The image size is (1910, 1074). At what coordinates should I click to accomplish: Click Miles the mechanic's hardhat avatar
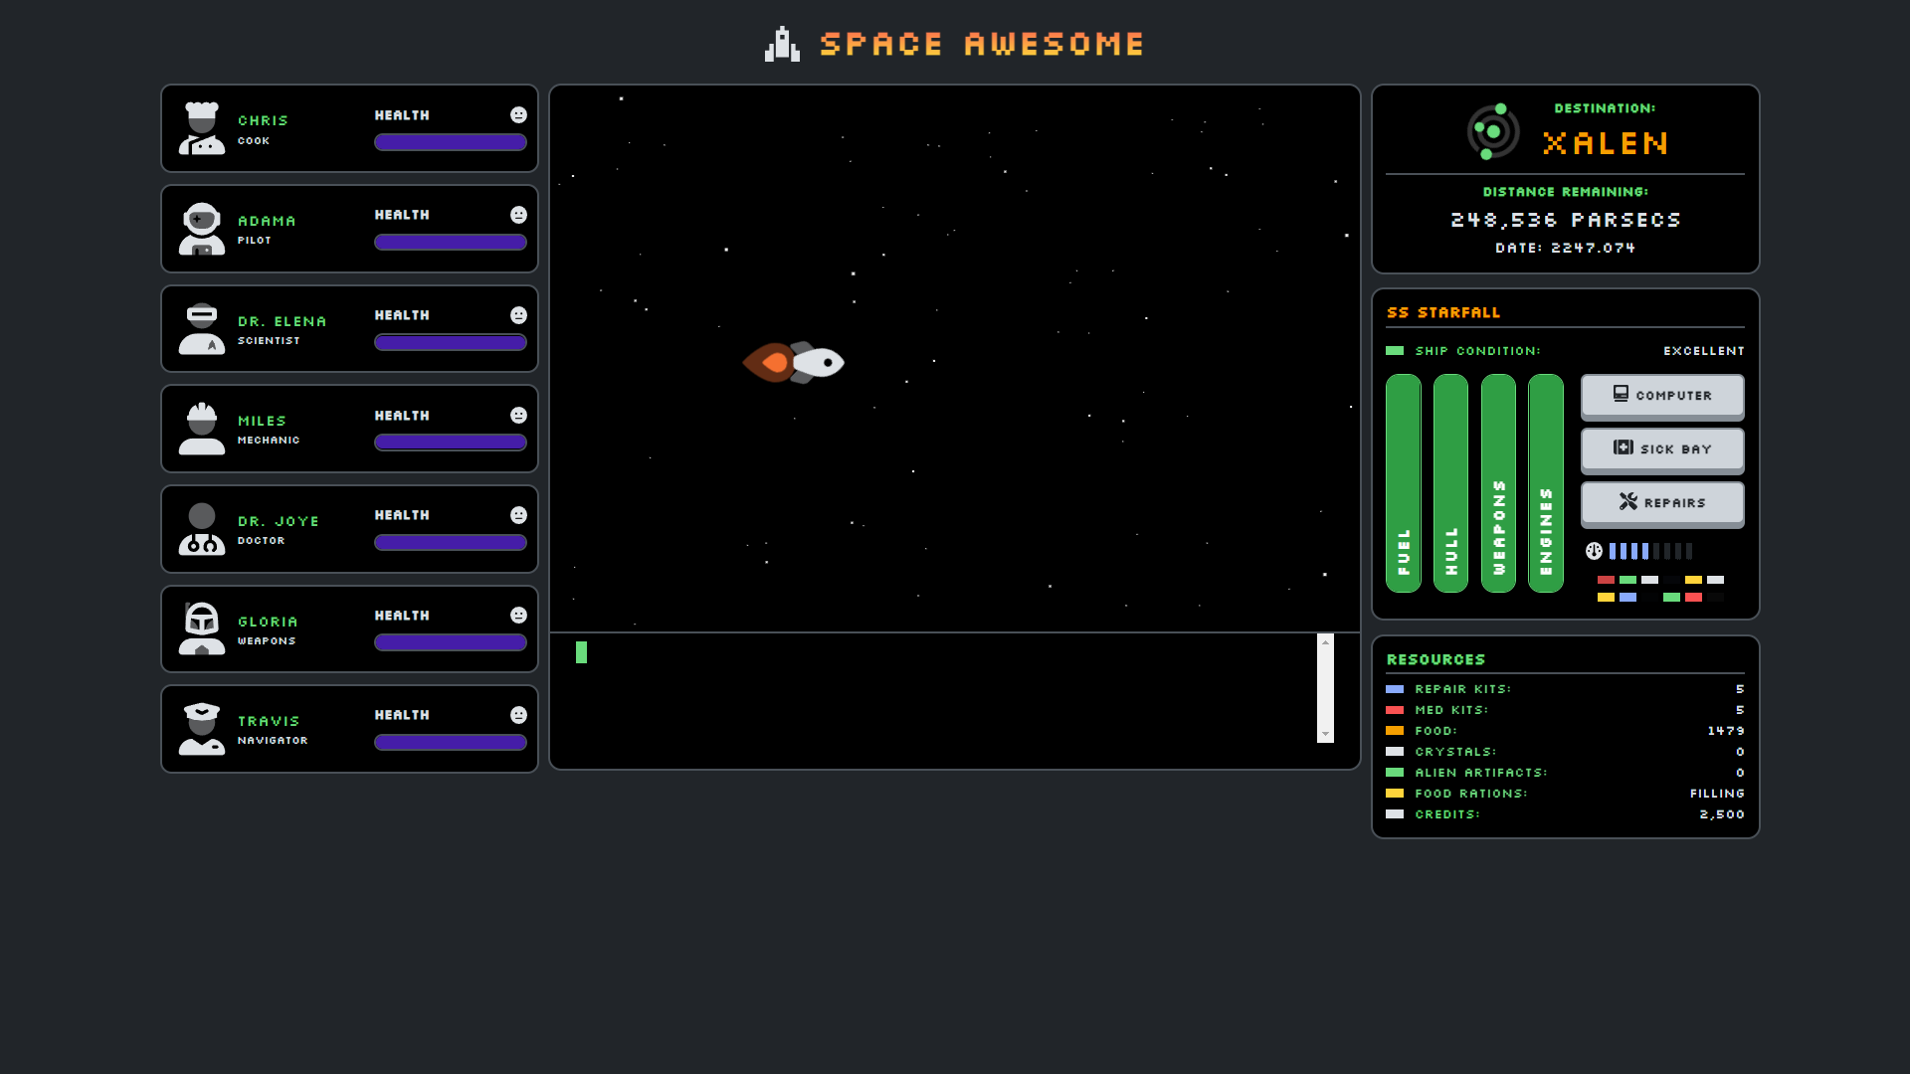pos(202,429)
